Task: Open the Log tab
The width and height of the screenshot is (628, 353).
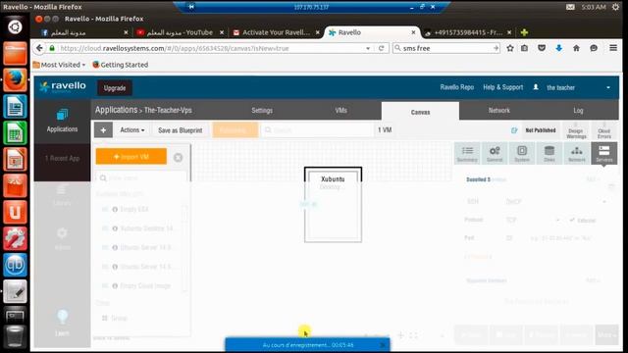Action: (x=578, y=110)
